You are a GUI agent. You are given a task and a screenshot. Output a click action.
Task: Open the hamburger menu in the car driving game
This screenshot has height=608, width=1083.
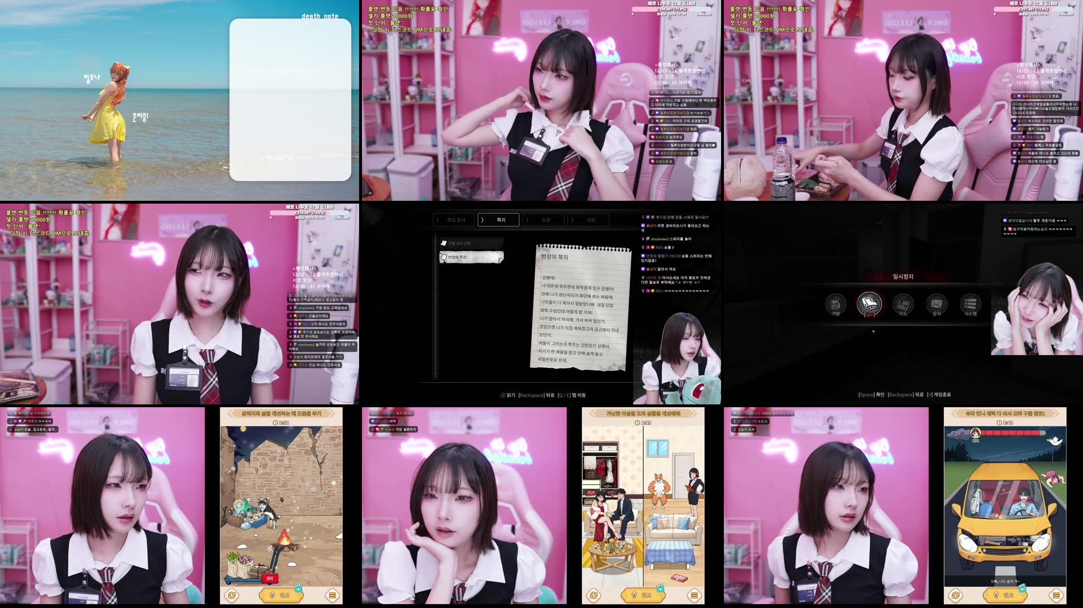[1055, 594]
